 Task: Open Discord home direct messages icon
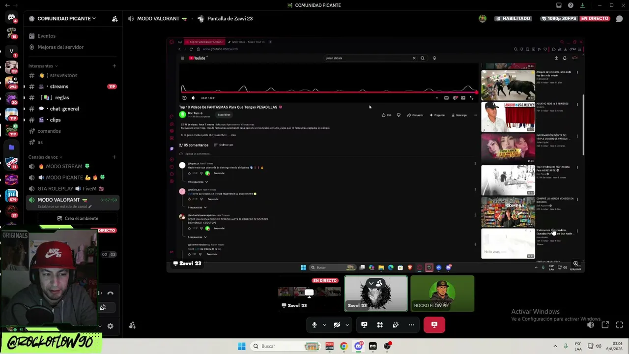11,18
